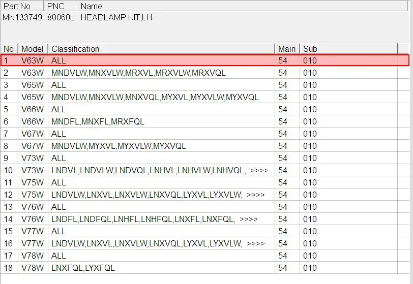This screenshot has width=413, height=284.
Task: Select row 8 classification MNDVLW,MYXVL,MYXVLW,MYXVQL
Action: click(x=119, y=146)
